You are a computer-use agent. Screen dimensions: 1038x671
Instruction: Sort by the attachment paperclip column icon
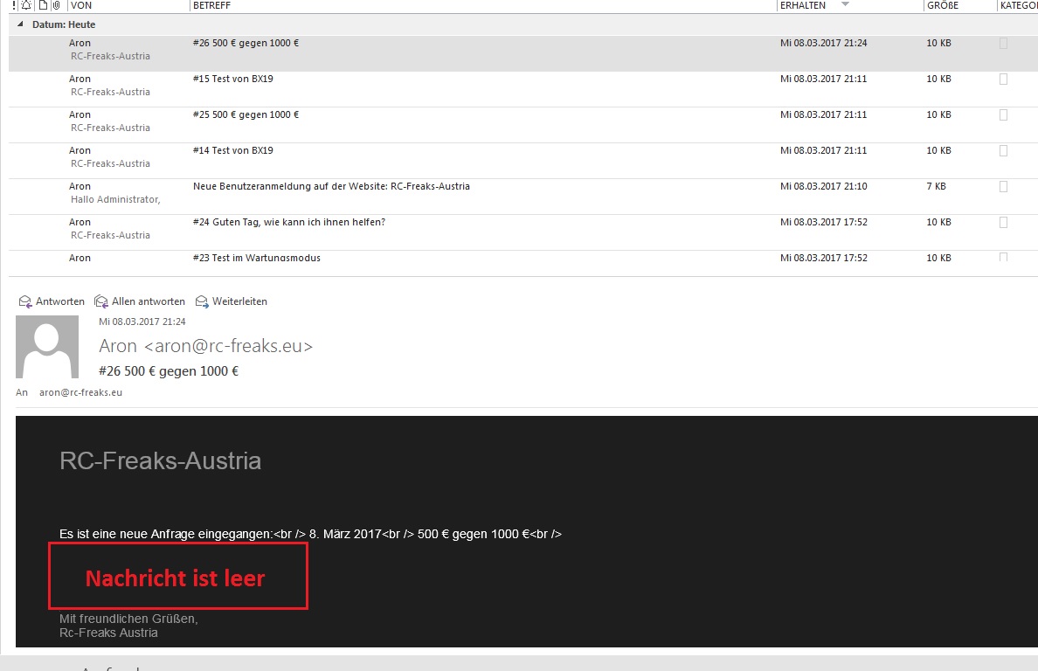click(56, 5)
